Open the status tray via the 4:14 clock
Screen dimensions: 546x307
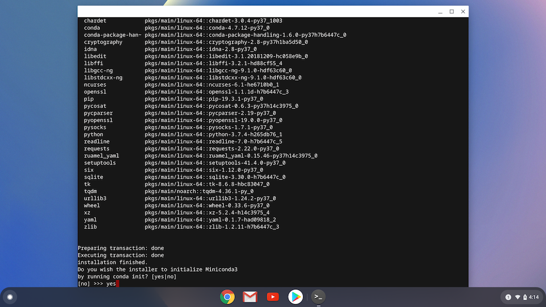[x=534, y=297]
